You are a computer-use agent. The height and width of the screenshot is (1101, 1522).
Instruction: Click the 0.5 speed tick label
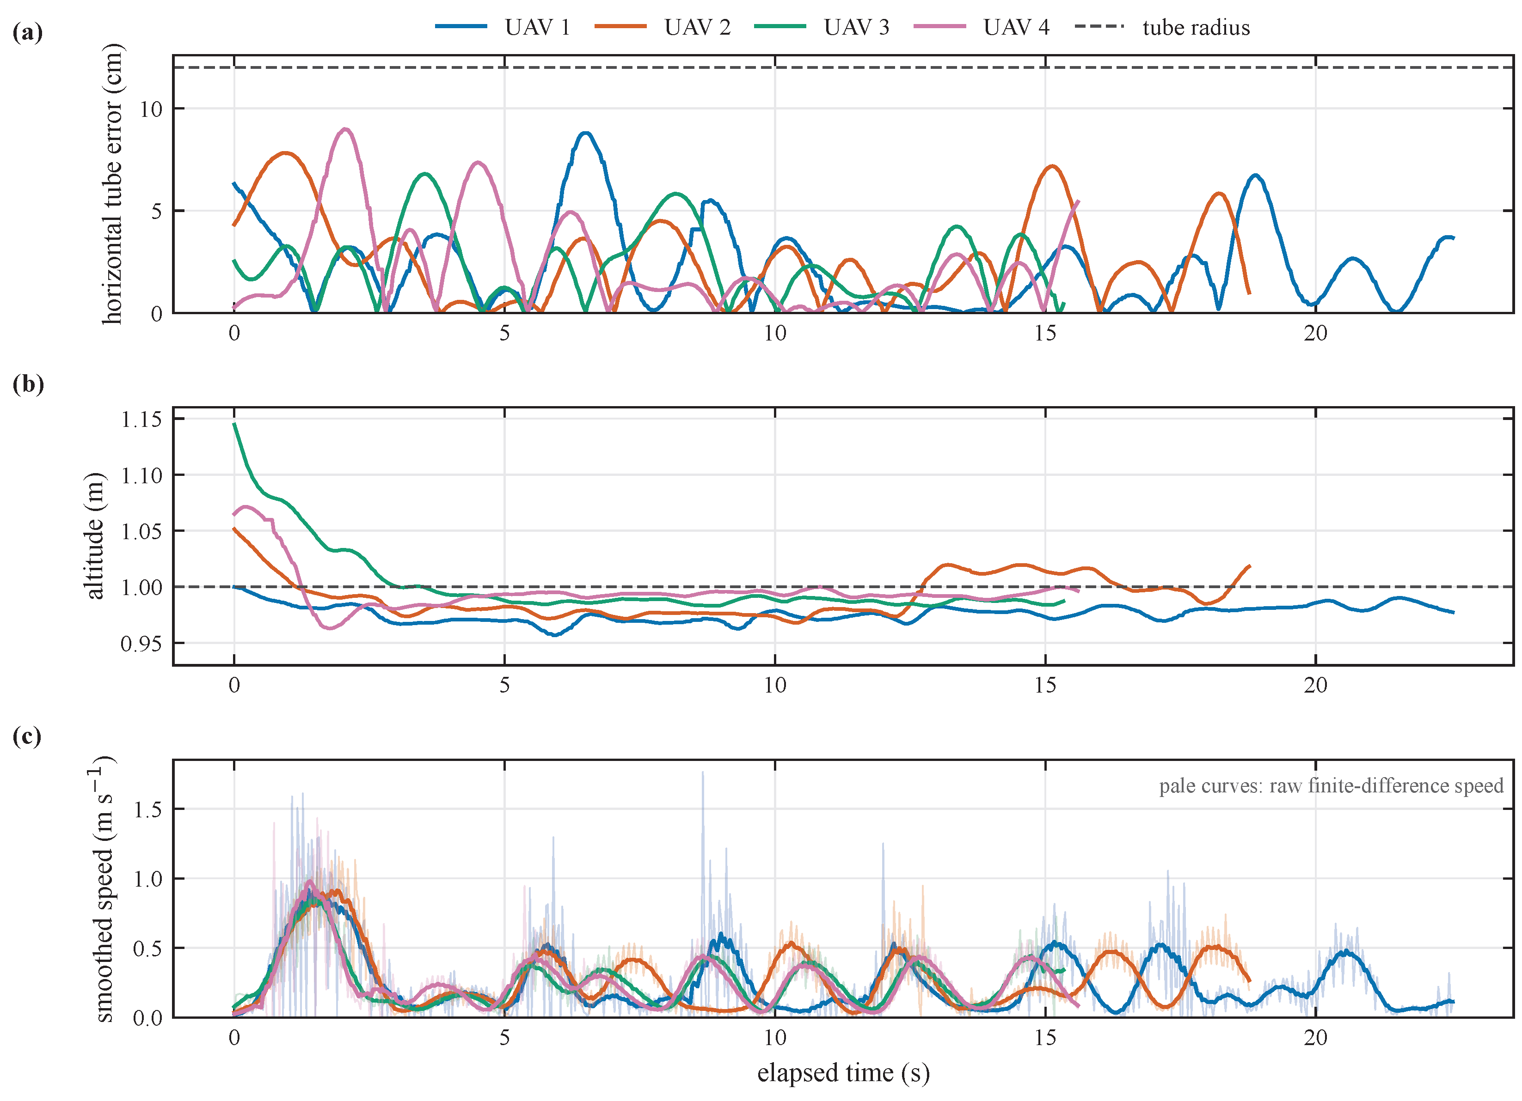coord(148,948)
